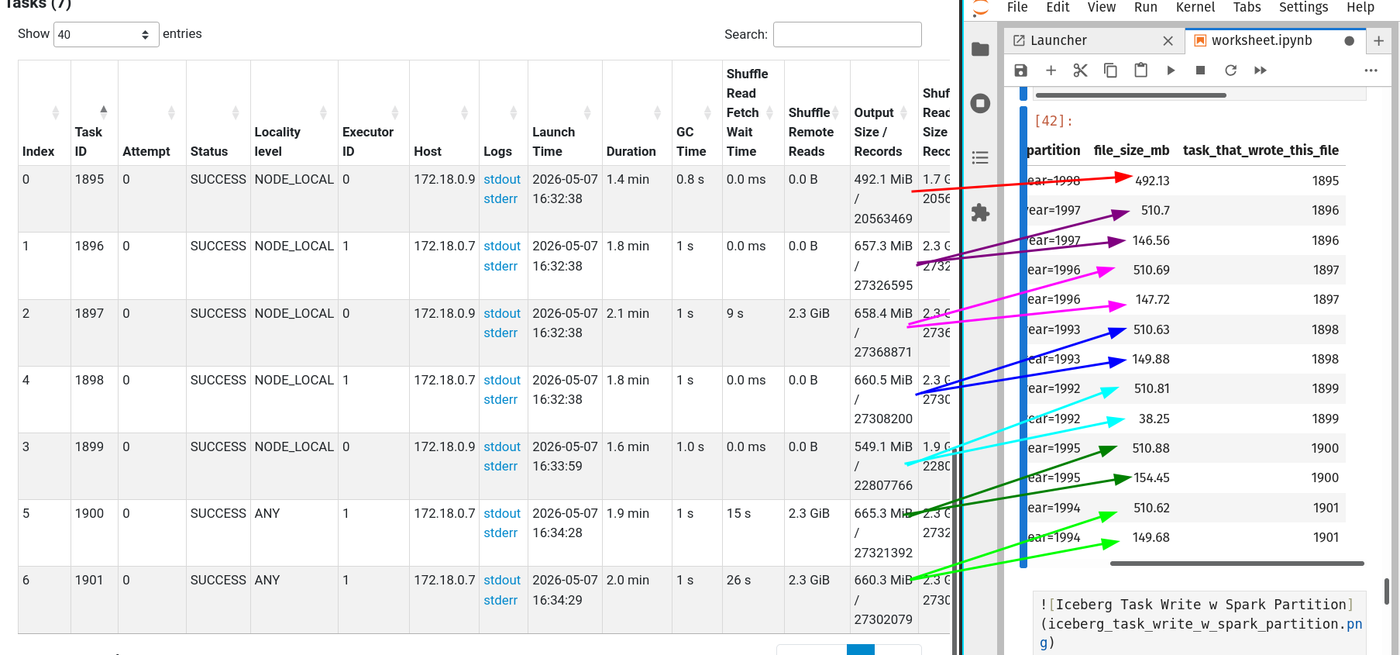
Task: Open notebook toolbar overflow menu
Action: [1371, 71]
